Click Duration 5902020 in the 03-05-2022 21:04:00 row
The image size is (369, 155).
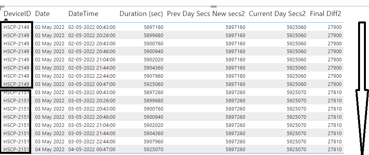click(154, 125)
